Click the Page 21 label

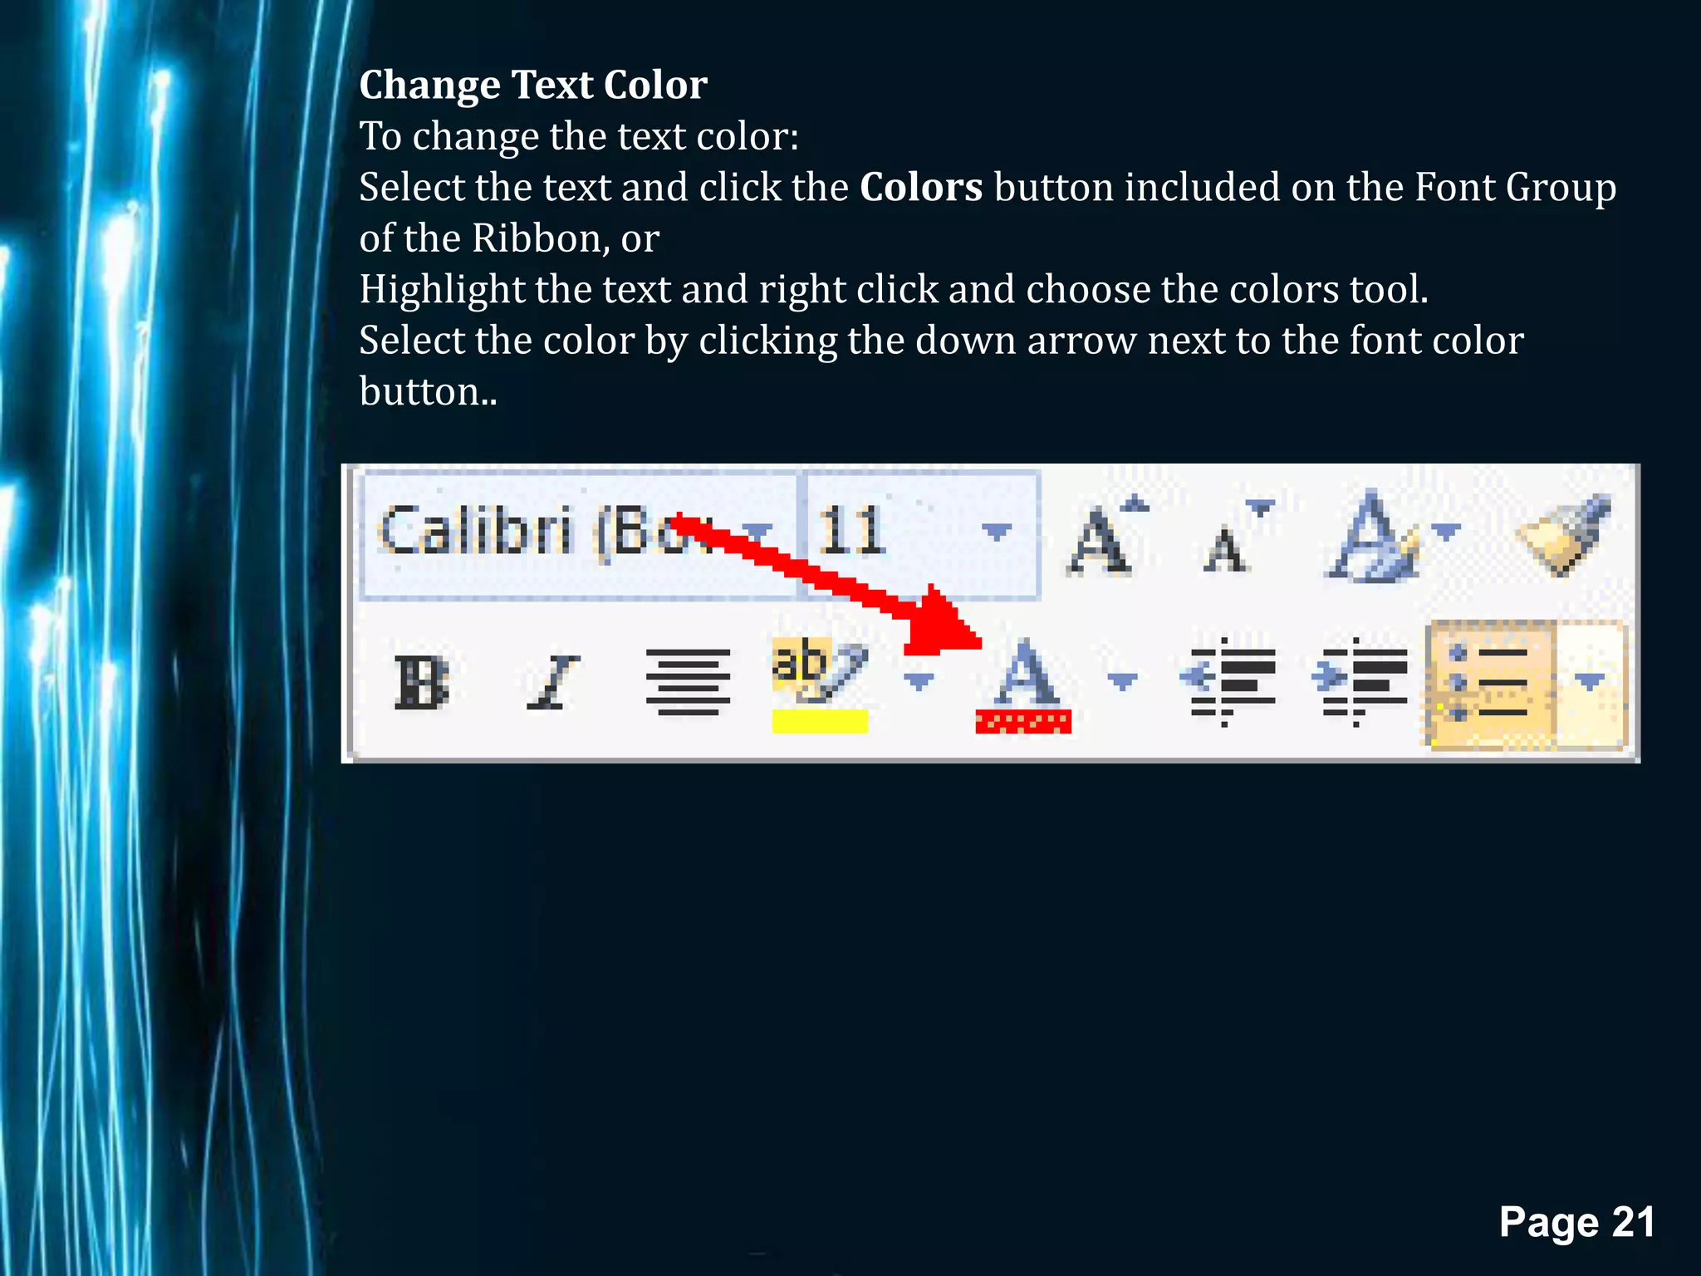pyautogui.click(x=1576, y=1222)
